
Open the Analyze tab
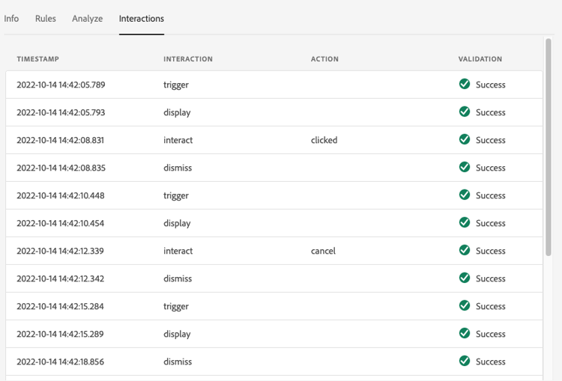point(88,19)
